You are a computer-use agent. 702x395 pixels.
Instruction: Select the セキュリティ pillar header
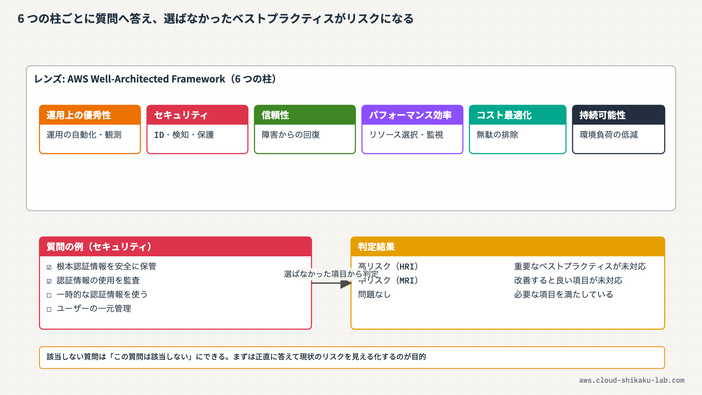(x=197, y=115)
